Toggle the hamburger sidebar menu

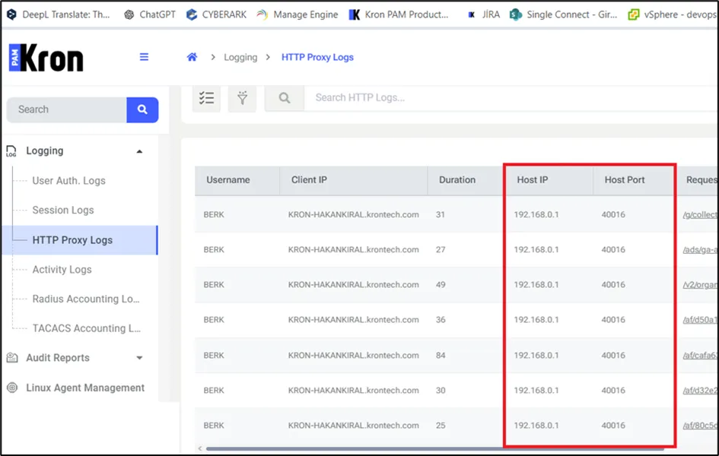coord(144,57)
